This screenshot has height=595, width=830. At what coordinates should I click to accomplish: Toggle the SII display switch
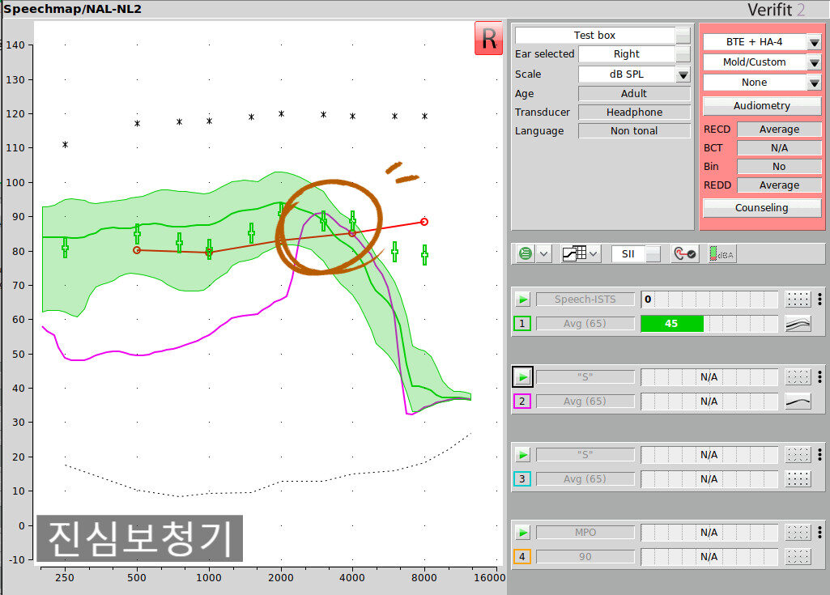pyautogui.click(x=653, y=253)
